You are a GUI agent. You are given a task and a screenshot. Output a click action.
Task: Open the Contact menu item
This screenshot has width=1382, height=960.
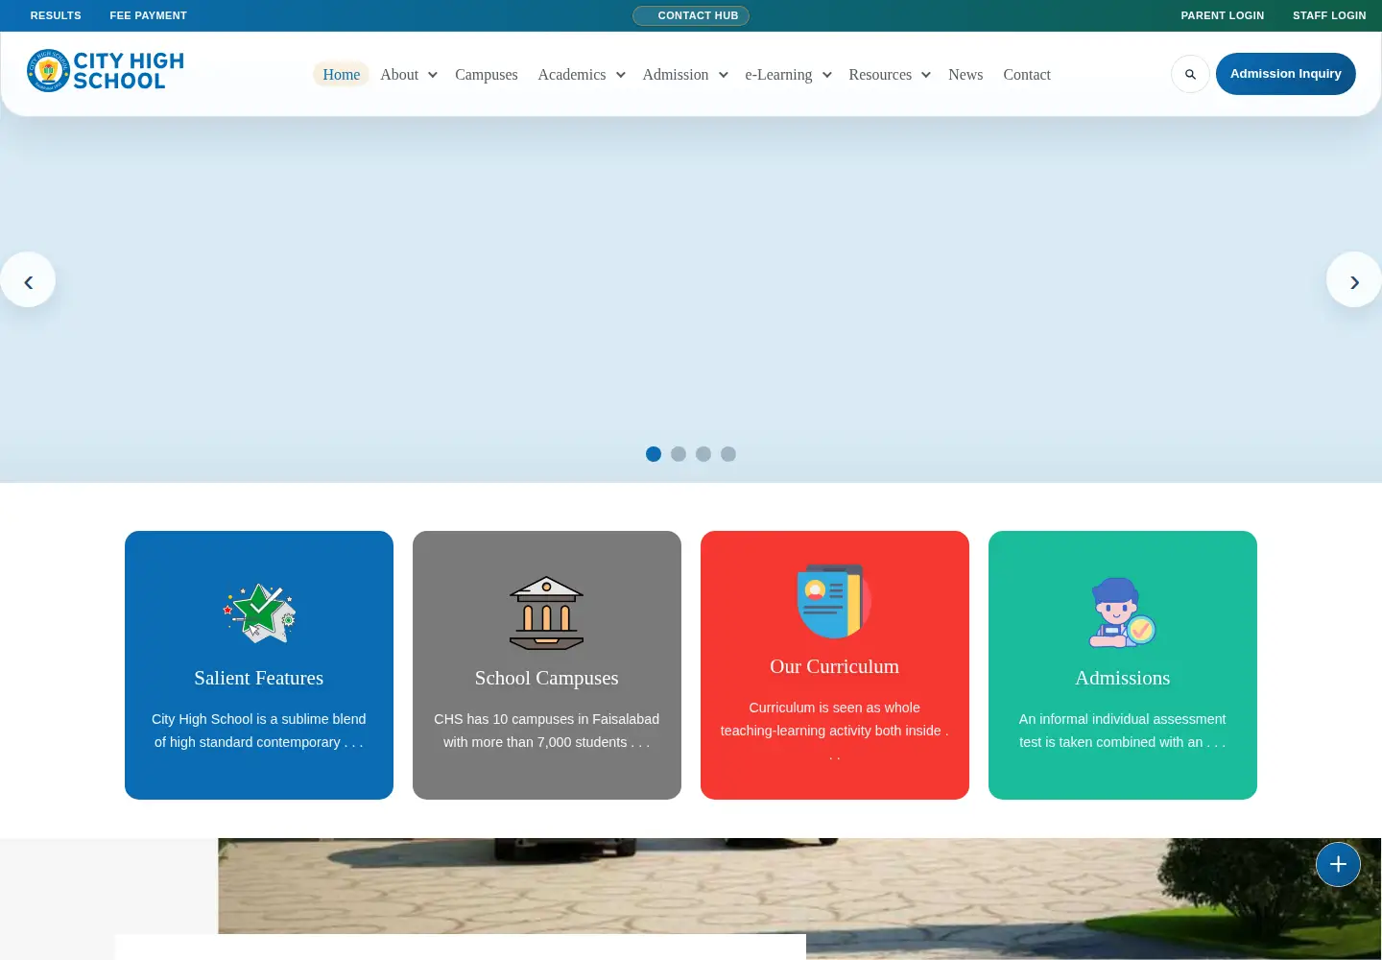pos(1027,75)
